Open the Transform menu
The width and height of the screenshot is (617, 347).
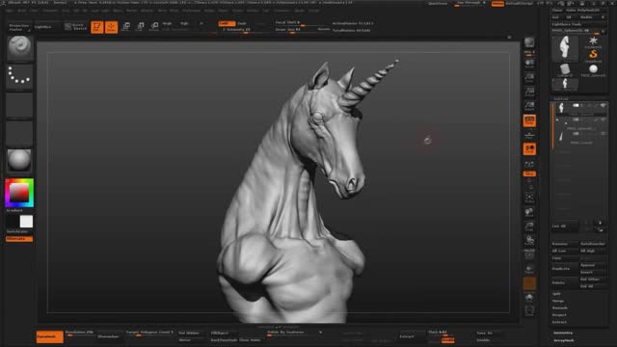click(x=282, y=11)
